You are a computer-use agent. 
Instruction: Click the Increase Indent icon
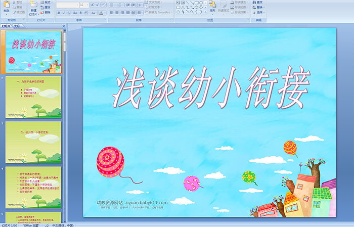(x=133, y=5)
